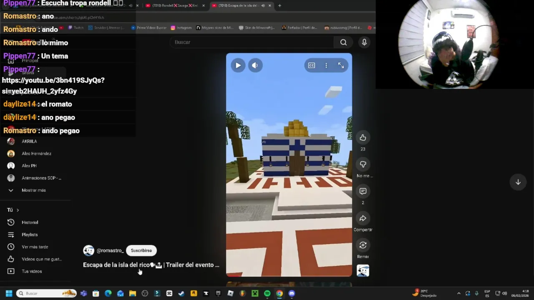Change ESP ES input language
The width and height of the screenshot is (534, 300).
487,293
